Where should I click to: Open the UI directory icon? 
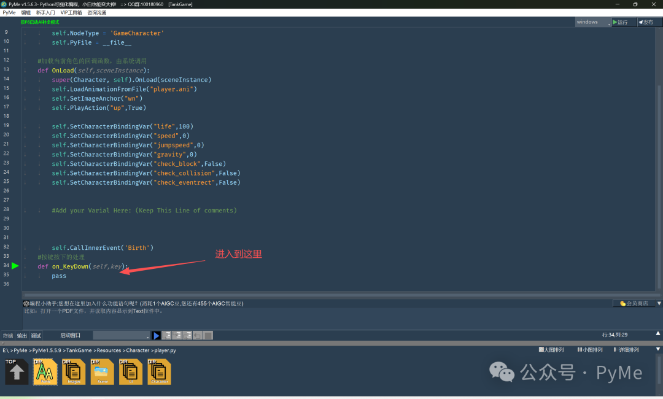(x=131, y=371)
